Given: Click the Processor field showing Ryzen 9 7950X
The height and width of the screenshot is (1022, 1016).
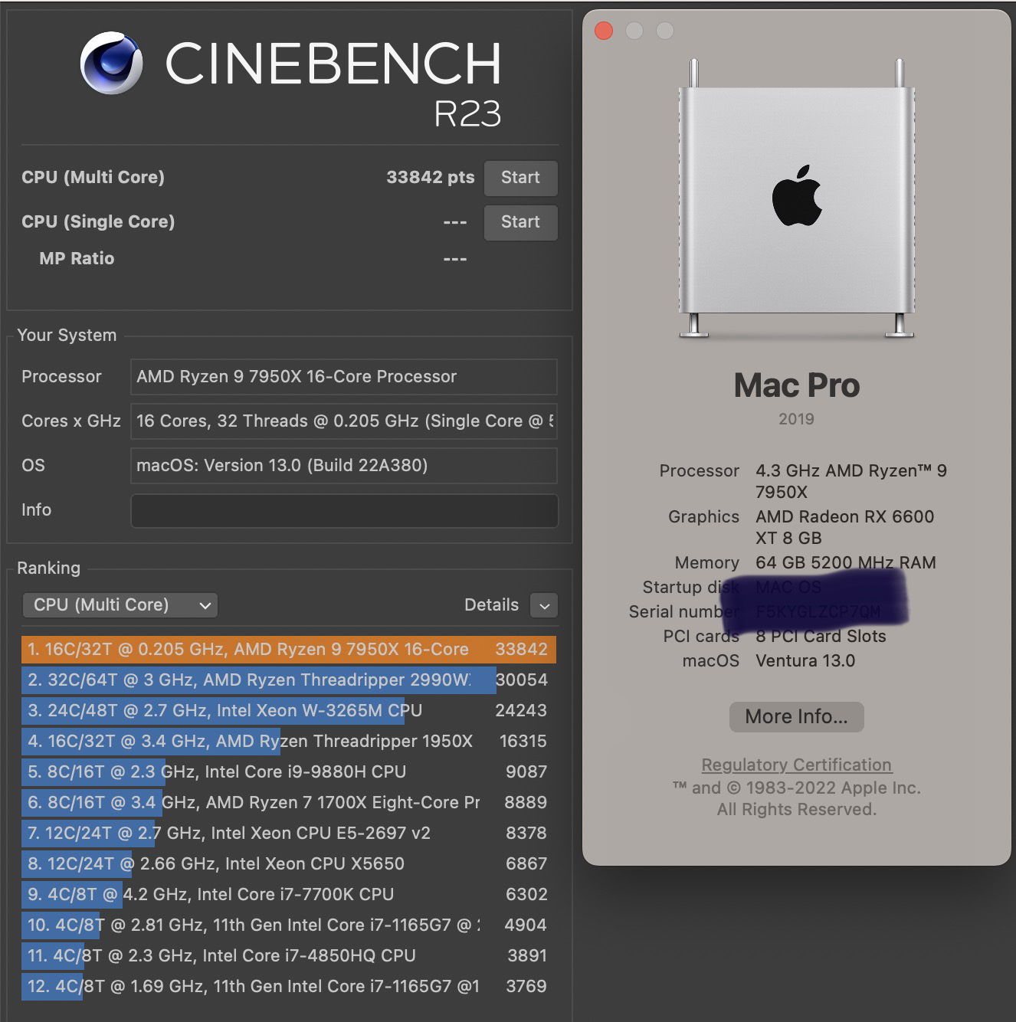Looking at the screenshot, I should click(x=344, y=377).
